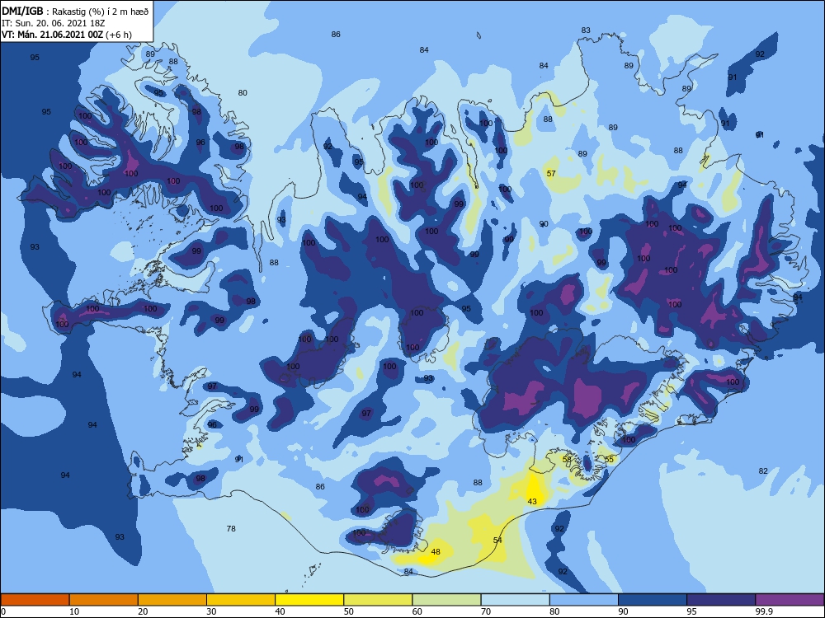
Task: Select the pale yellow 50–60 legend swatch
Action: pyautogui.click(x=378, y=600)
